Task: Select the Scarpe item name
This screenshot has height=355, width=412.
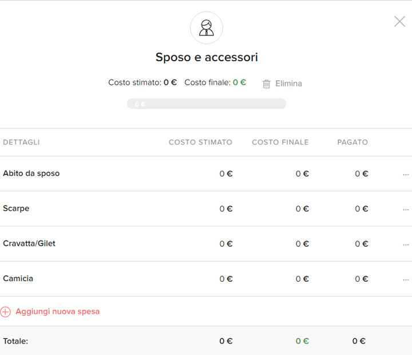Action: (x=16, y=208)
